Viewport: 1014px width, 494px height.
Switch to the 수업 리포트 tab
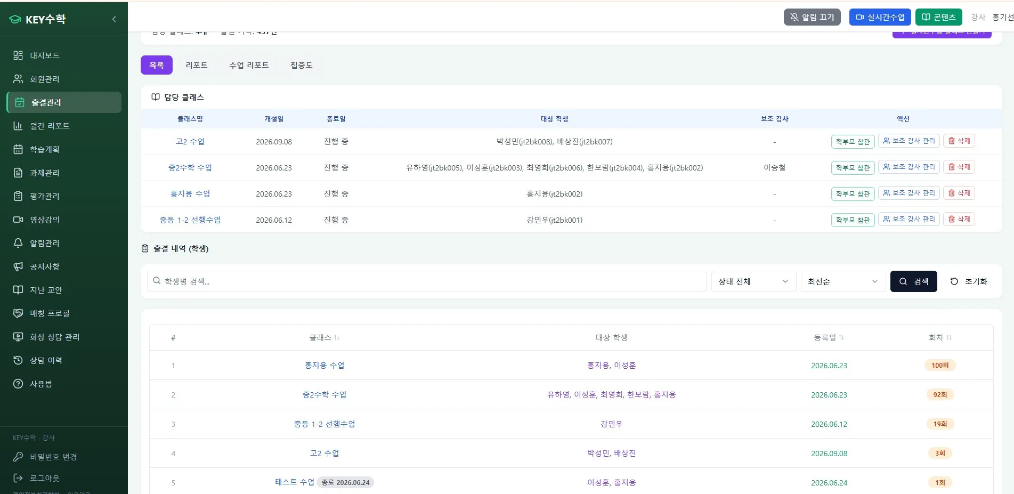[x=249, y=65]
